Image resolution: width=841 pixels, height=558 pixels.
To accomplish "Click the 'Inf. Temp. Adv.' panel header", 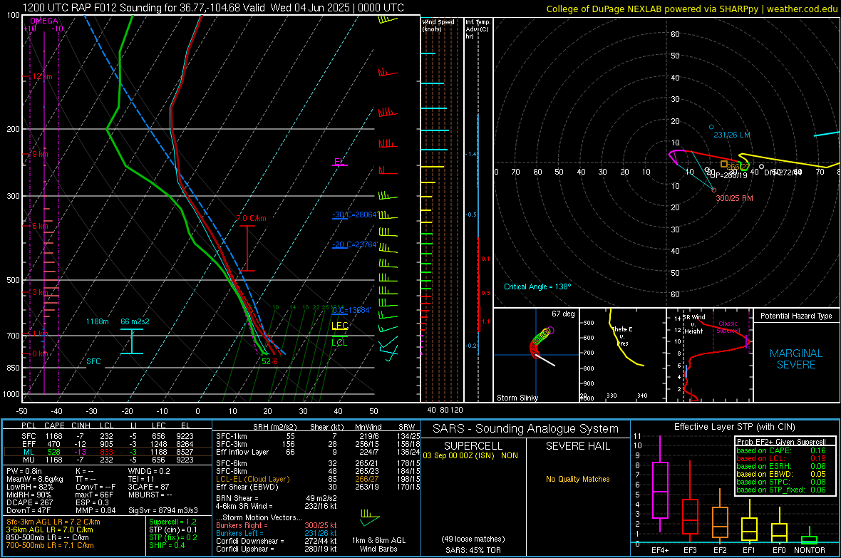I will (478, 29).
